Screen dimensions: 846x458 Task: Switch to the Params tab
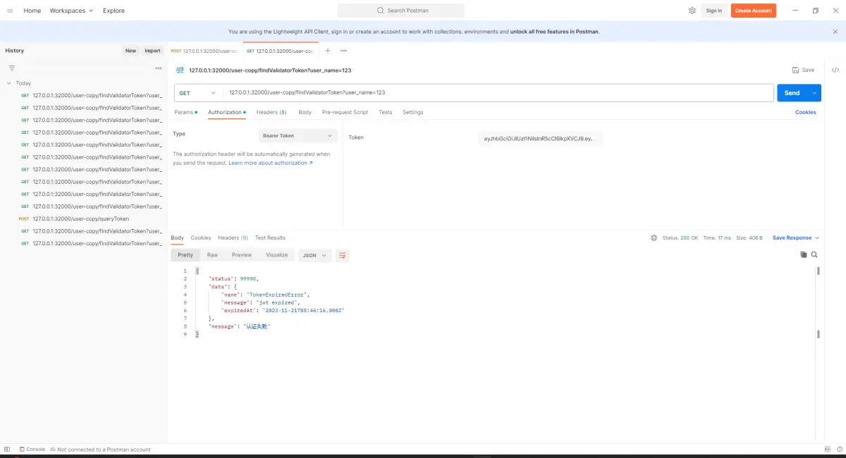(x=185, y=112)
